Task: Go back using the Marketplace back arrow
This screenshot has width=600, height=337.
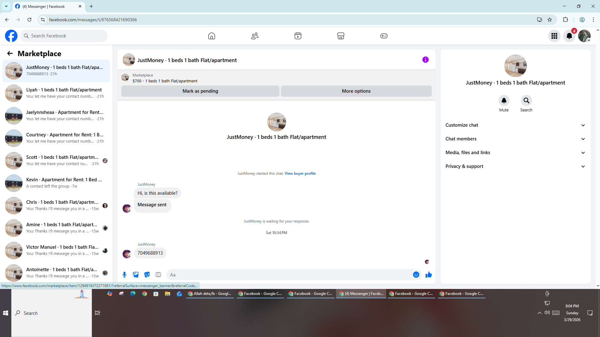Action: click(x=10, y=54)
